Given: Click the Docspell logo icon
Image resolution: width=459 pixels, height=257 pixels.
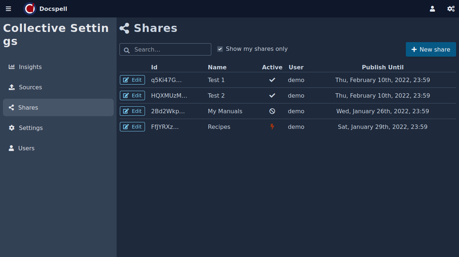Looking at the screenshot, I should [x=30, y=9].
